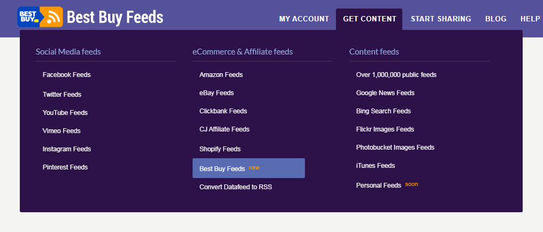Open Instagram Feeds
The height and width of the screenshot is (232, 543).
pyautogui.click(x=67, y=149)
